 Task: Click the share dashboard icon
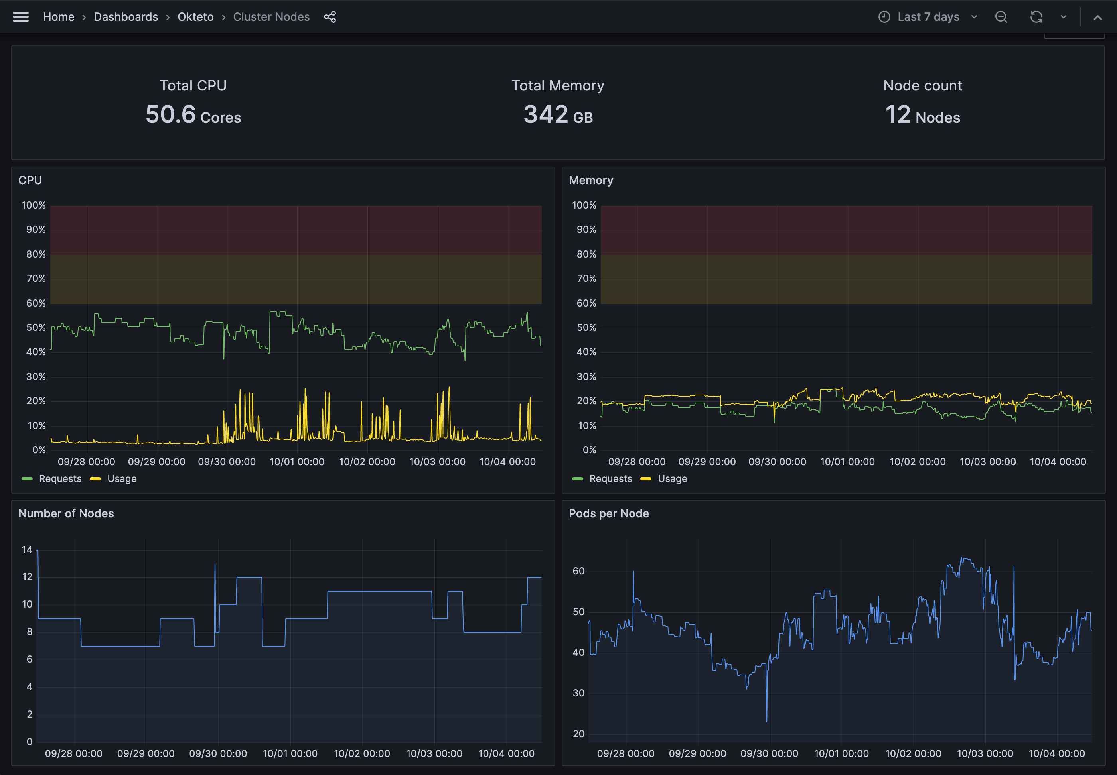click(330, 16)
